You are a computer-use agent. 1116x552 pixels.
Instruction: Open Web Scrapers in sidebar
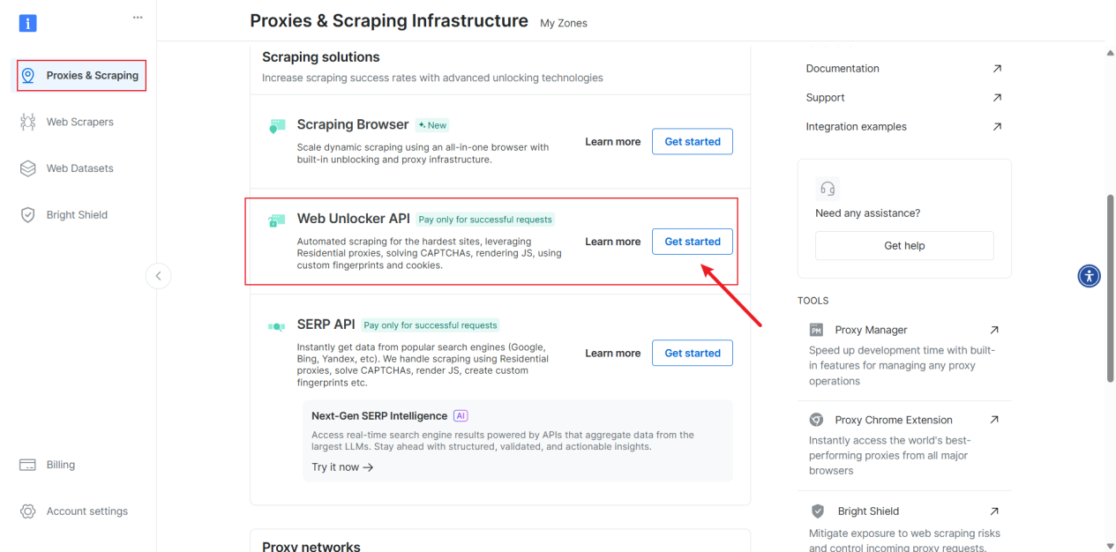point(80,122)
